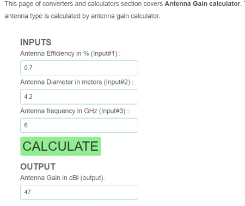Place cursor after the 6 frequency value
The width and height of the screenshot is (245, 206).
point(28,125)
